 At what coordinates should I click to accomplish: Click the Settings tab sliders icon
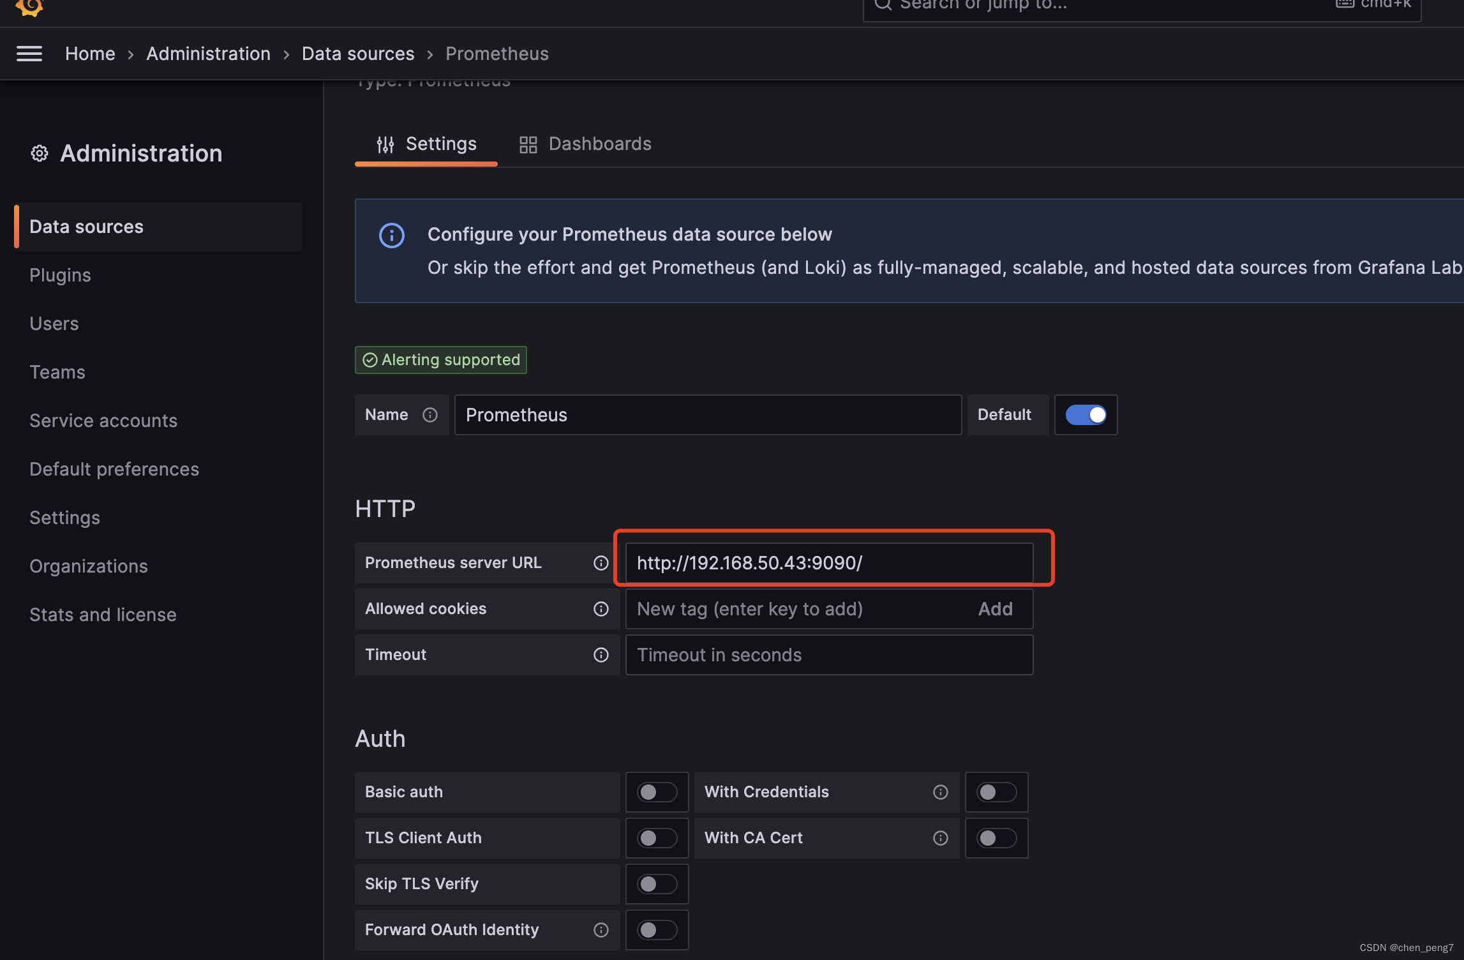pyautogui.click(x=385, y=145)
